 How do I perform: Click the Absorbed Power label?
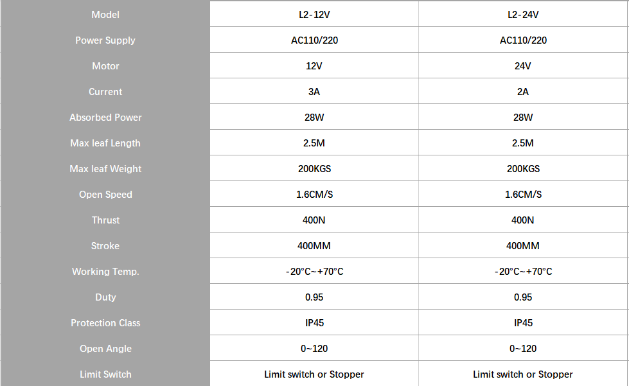pos(105,117)
